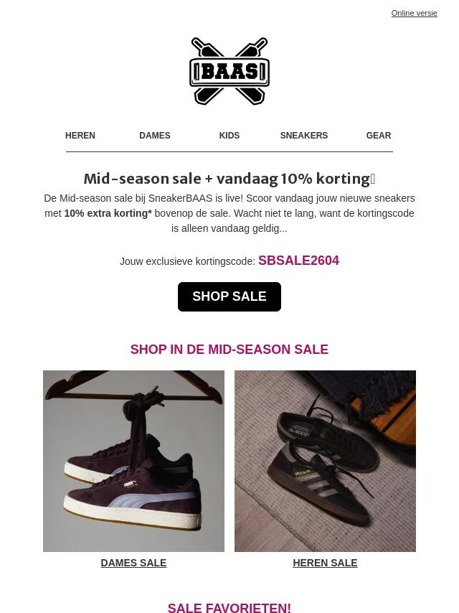Open the Online versie link

[414, 13]
